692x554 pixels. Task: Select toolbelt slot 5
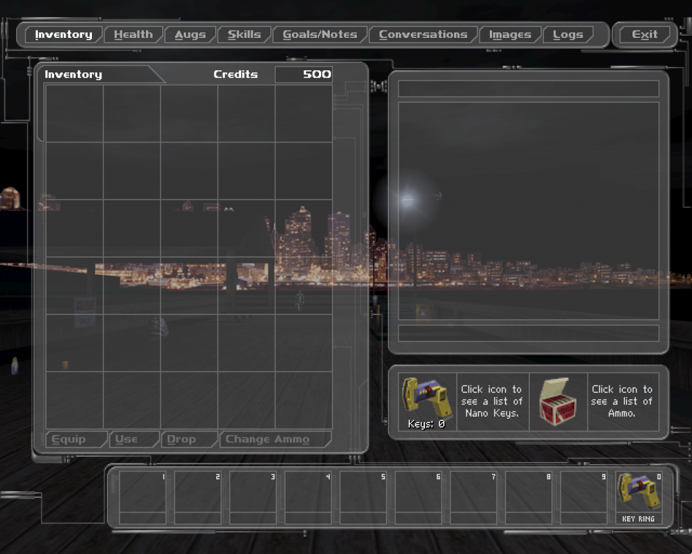pyautogui.click(x=363, y=497)
